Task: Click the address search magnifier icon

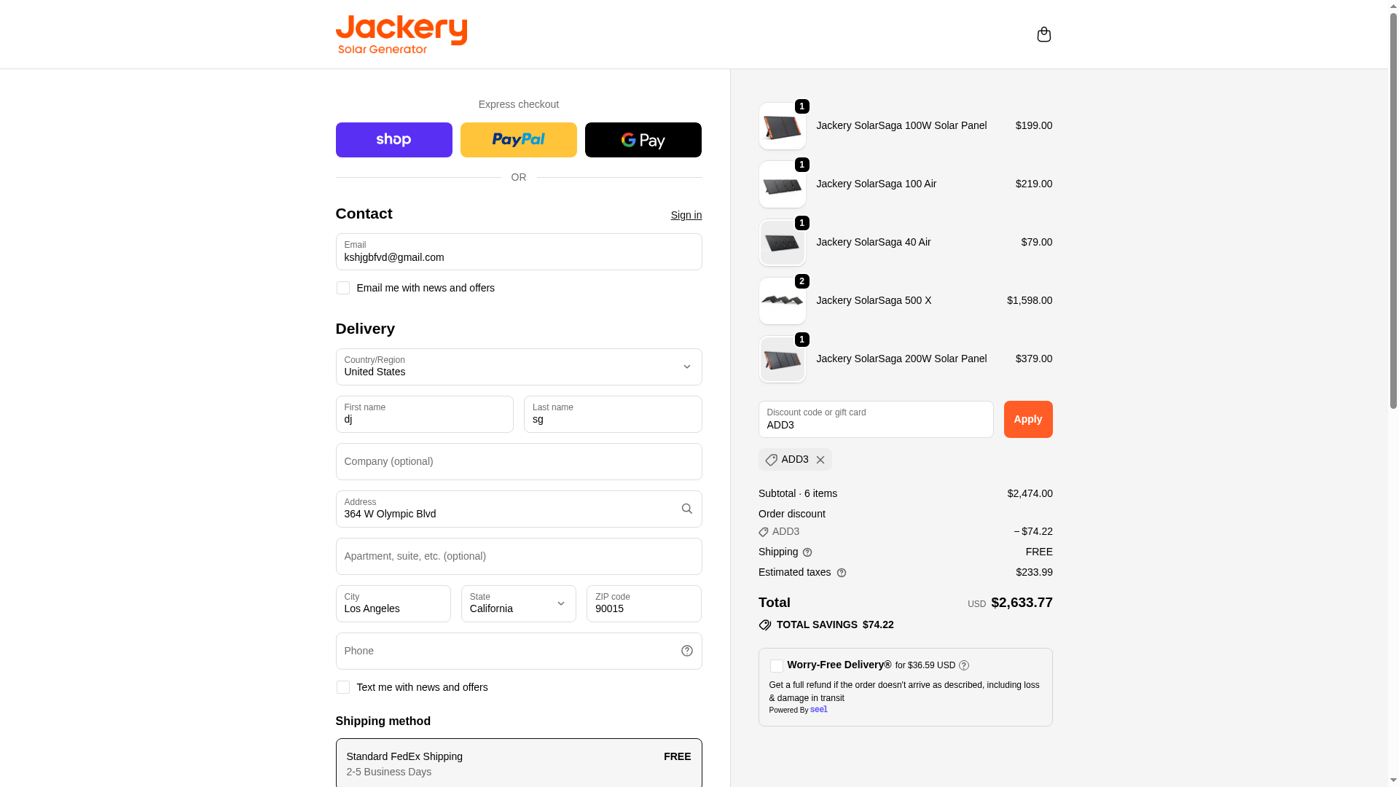Action: click(686, 509)
